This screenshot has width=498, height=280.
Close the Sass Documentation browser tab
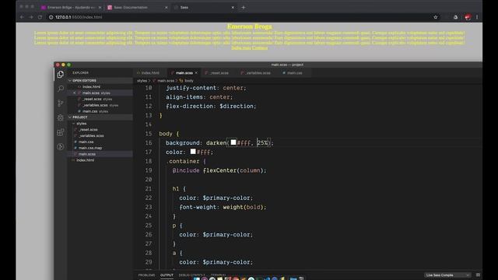[x=166, y=7]
